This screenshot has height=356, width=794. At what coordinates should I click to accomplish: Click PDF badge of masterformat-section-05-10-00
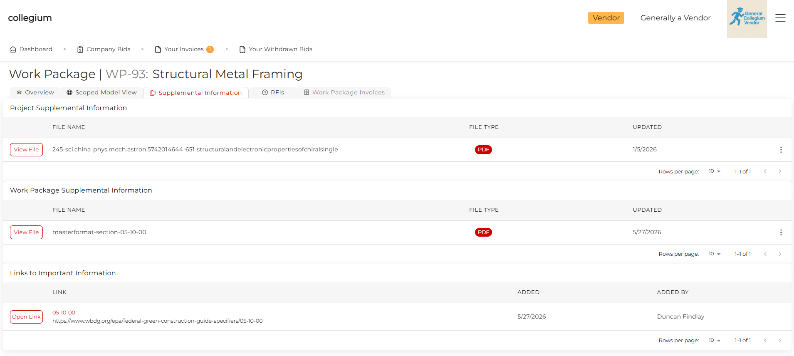(483, 232)
